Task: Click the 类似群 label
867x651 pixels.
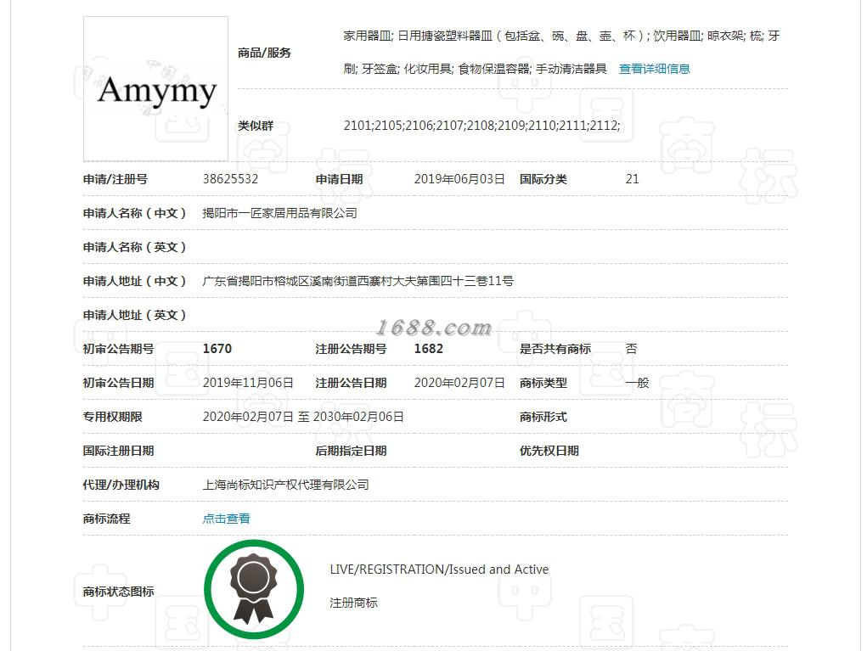Action: (x=256, y=126)
